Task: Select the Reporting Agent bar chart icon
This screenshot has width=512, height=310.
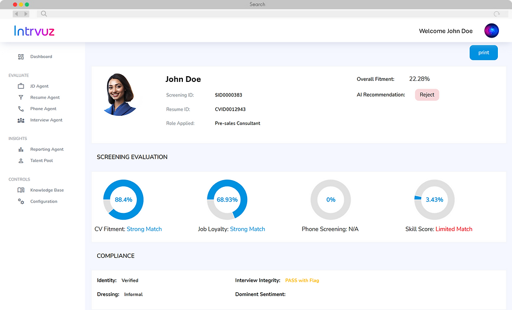Action: (x=21, y=149)
